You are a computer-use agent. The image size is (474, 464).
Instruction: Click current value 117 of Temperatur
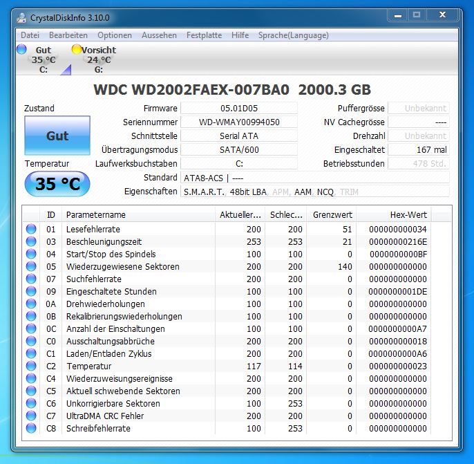(254, 366)
